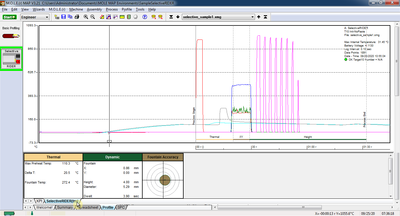Open the View menu

(25, 9)
